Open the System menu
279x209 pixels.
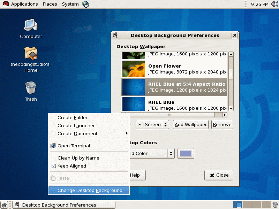(x=70, y=4)
